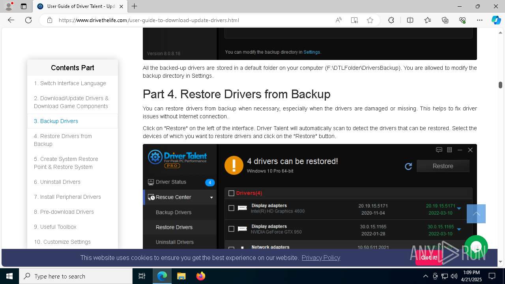The image size is (505, 284).
Task: Open Browser essentials heart icon
Action: (462, 20)
